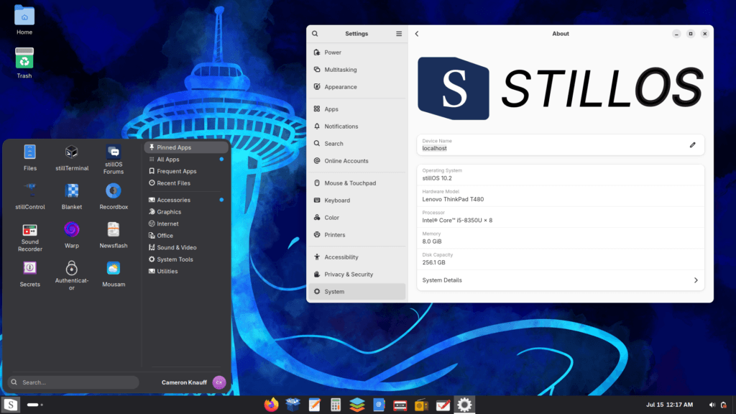Select System Tools category
Screen dimensions: 736x414
click(186, 259)
